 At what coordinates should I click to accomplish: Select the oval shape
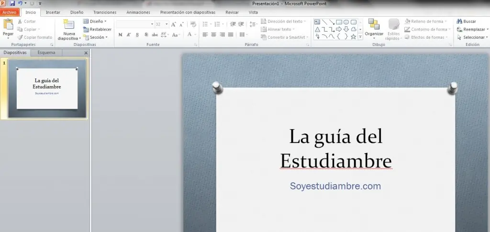coord(346,22)
